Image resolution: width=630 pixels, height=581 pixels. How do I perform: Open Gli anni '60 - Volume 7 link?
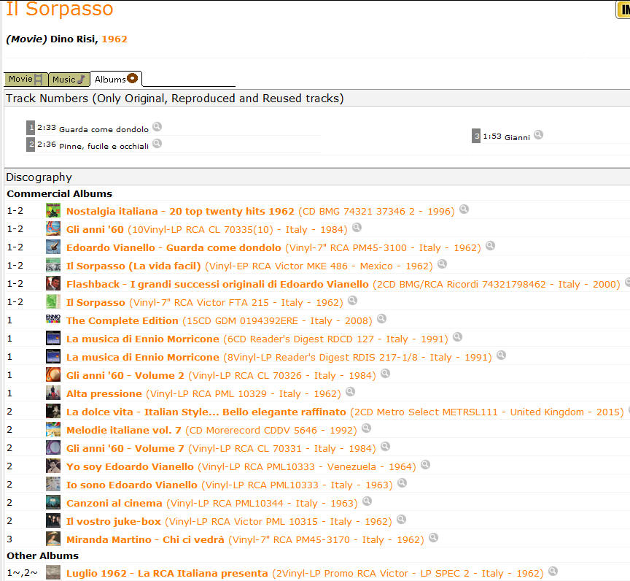click(x=221, y=449)
